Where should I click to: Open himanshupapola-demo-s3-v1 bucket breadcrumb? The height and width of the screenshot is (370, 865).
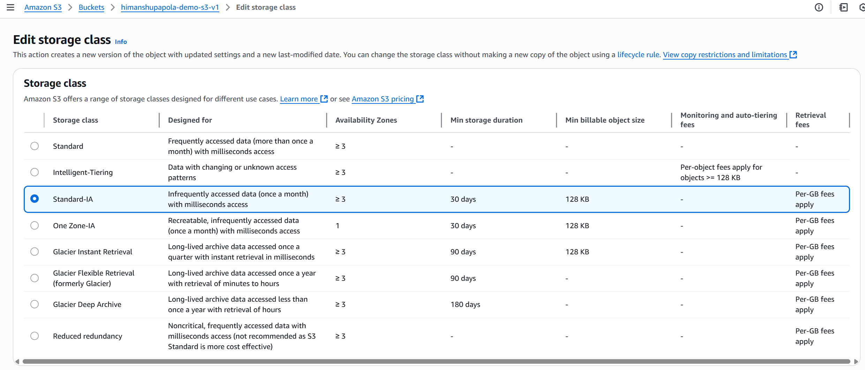pyautogui.click(x=170, y=7)
